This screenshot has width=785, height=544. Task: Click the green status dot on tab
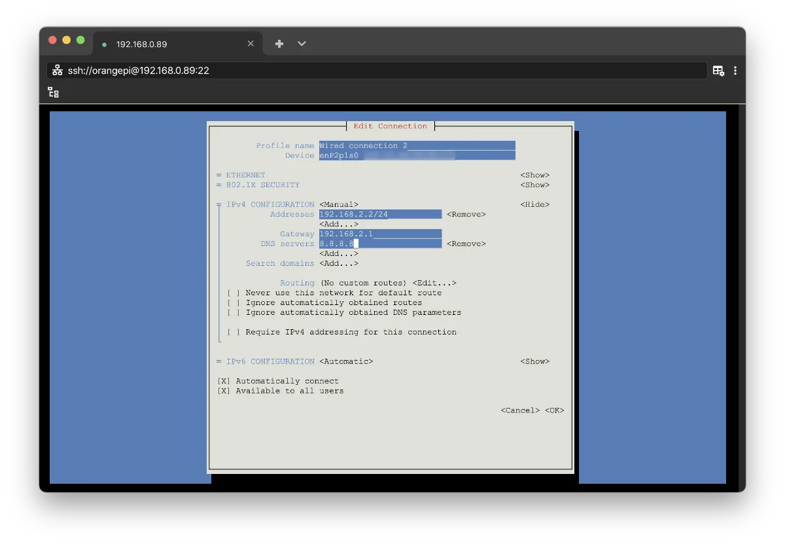pyautogui.click(x=104, y=45)
